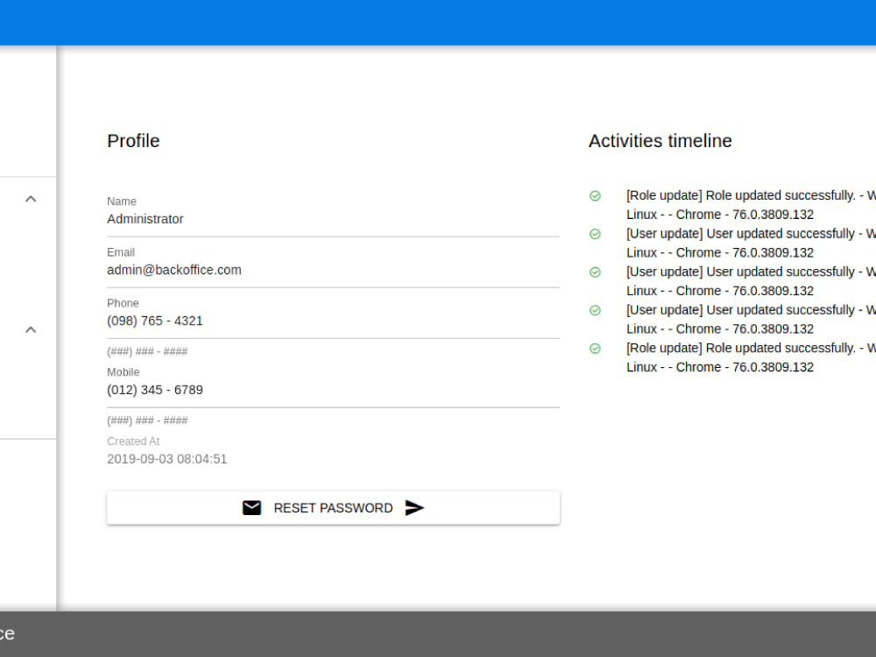This screenshot has height=657, width=876.
Task: Click the check icon of second User update entry
Action: tap(595, 272)
